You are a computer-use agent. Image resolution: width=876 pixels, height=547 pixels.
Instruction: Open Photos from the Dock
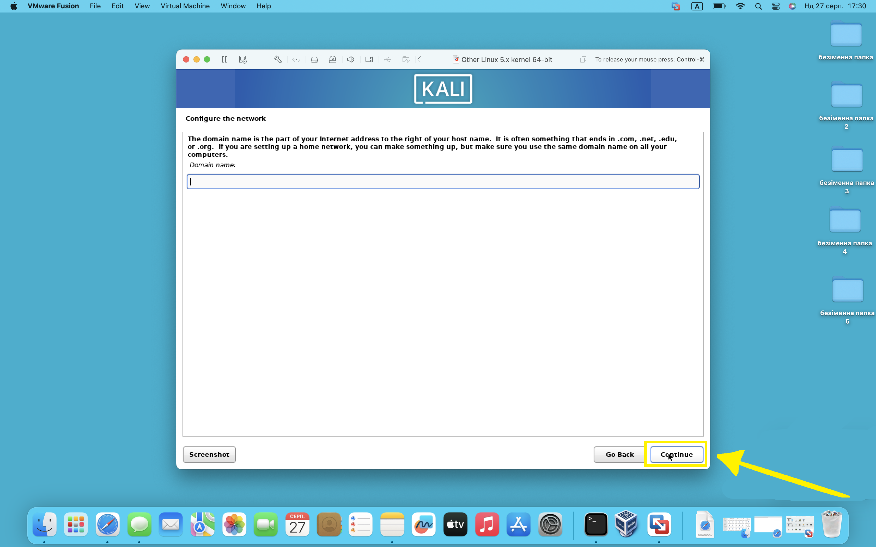point(234,524)
